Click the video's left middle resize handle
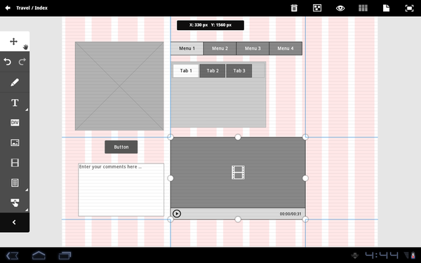Image resolution: width=421 pixels, height=263 pixels. (171, 178)
